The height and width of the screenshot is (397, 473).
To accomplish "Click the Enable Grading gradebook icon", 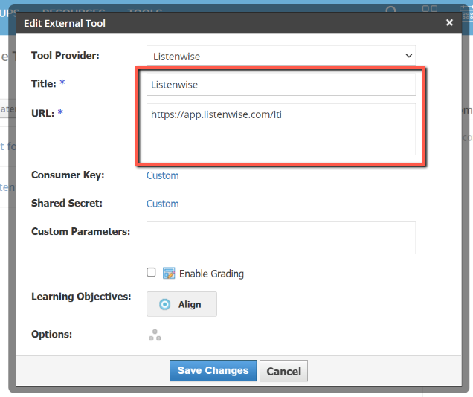I will pos(169,273).
